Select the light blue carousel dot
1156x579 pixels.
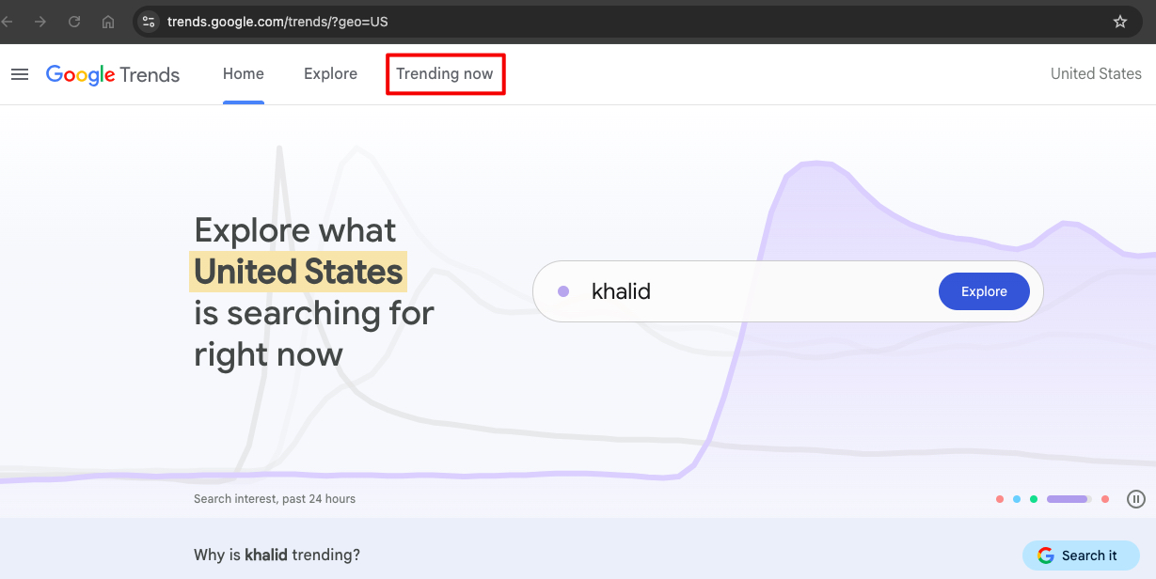[1017, 499]
